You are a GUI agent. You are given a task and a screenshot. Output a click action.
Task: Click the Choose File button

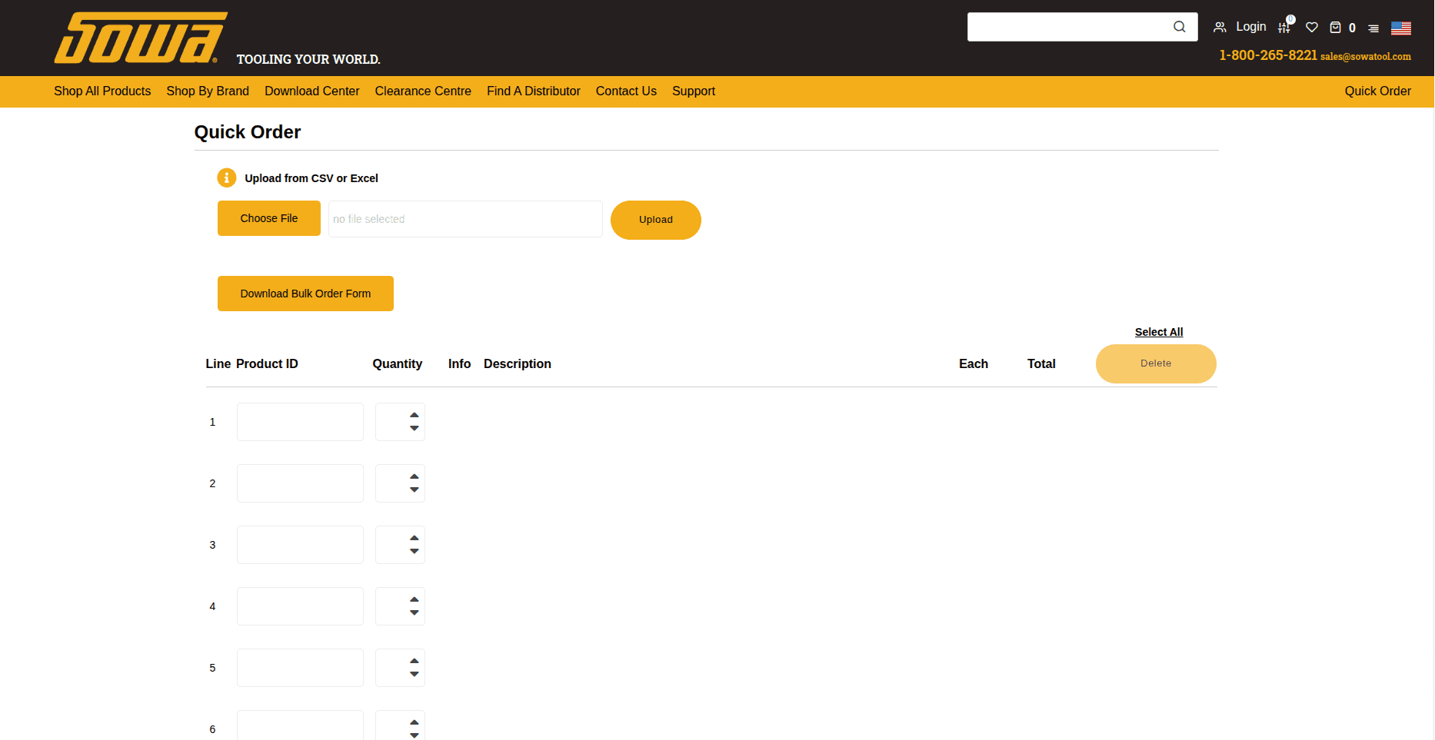[269, 218]
